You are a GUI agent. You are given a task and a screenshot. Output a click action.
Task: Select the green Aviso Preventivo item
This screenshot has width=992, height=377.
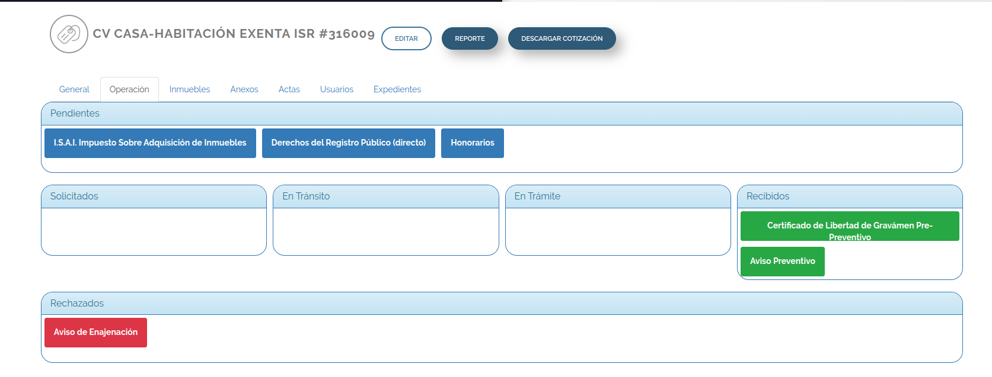coord(783,262)
